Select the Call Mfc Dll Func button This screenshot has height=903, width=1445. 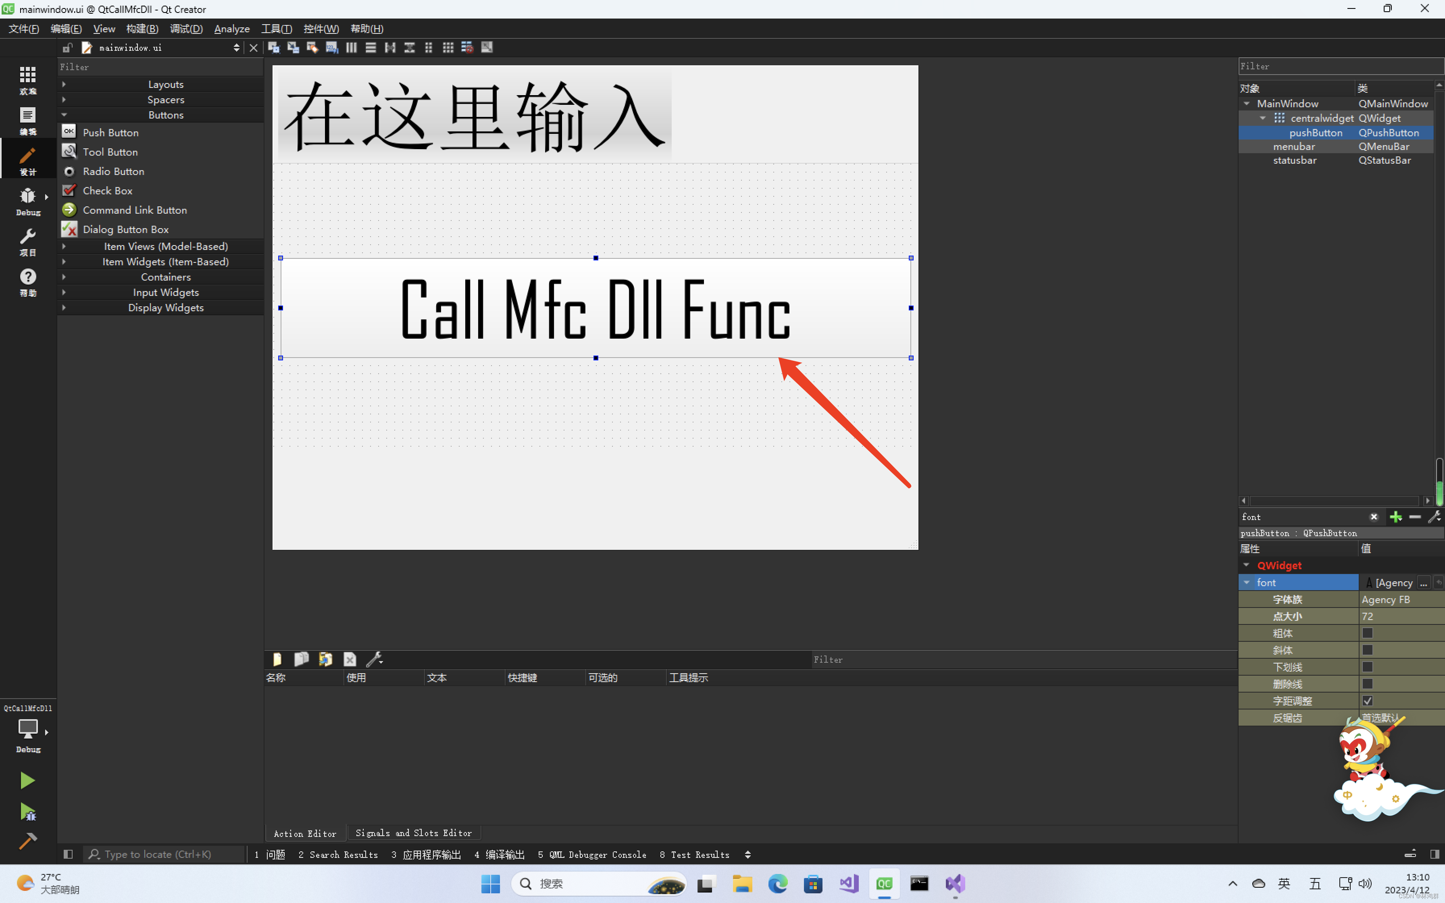pyautogui.click(x=595, y=308)
